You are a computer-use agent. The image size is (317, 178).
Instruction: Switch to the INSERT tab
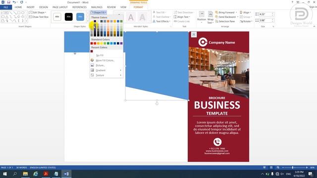pos(31,7)
